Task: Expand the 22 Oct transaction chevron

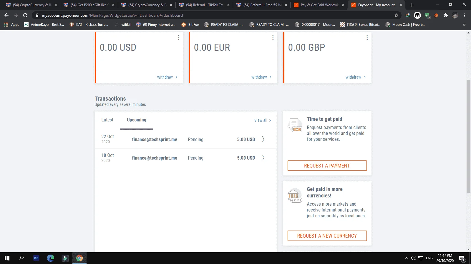Action: pos(263,139)
